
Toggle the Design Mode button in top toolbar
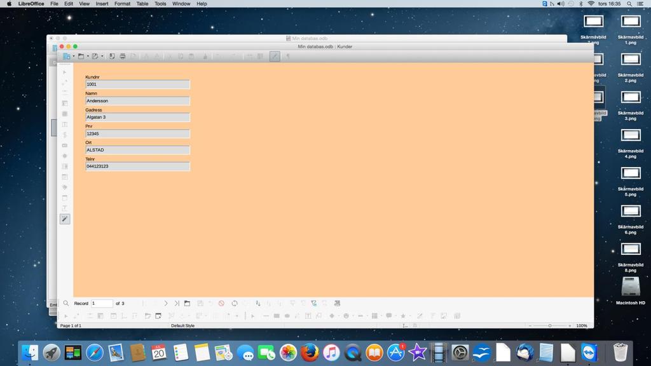tap(275, 57)
